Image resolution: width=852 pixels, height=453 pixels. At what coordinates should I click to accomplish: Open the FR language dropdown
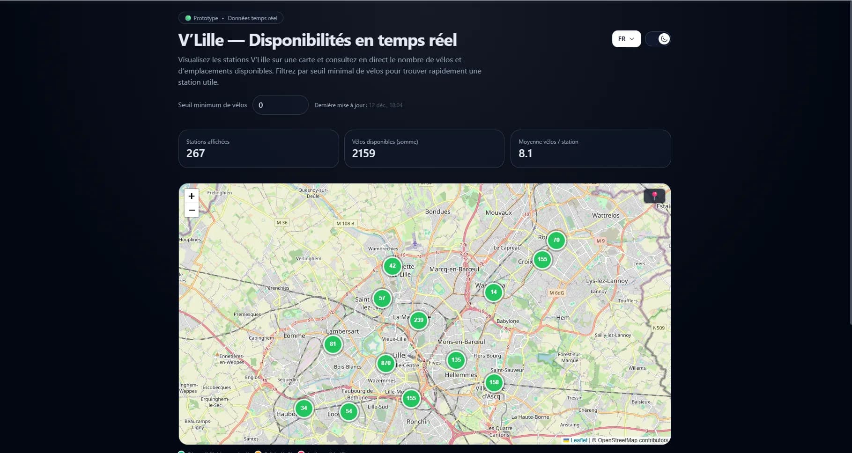point(626,39)
